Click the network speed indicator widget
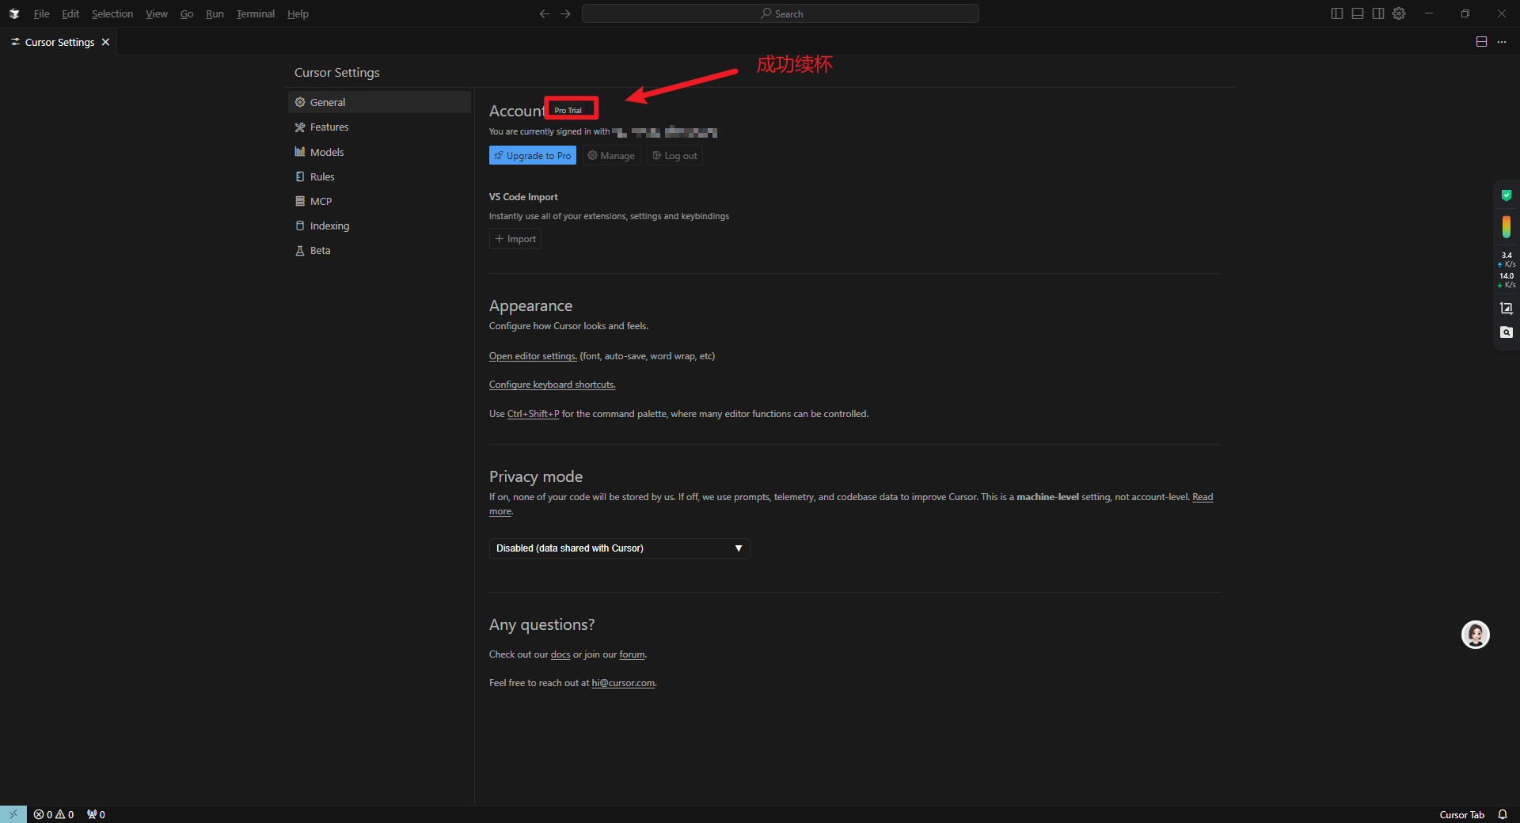 [1507, 270]
